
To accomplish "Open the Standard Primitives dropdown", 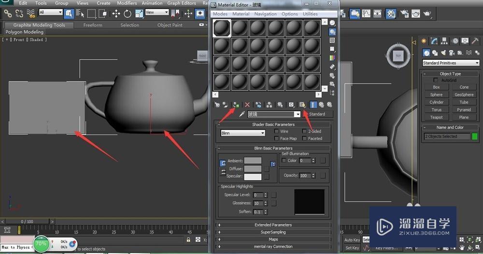I will point(451,63).
